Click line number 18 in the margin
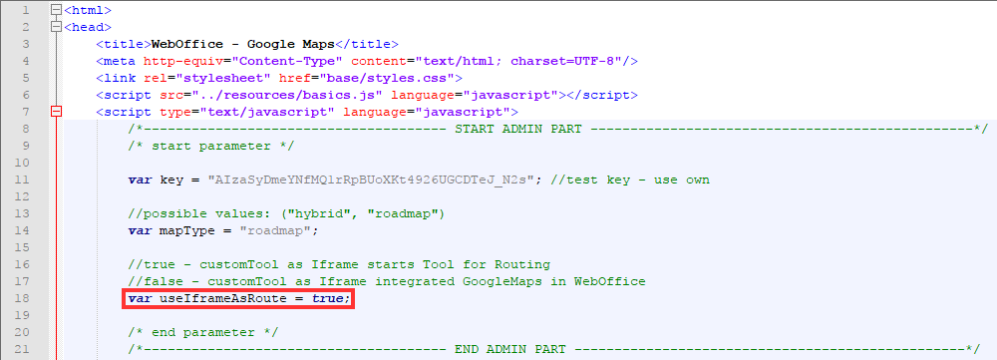Image resolution: width=997 pixels, height=360 pixels. tap(22, 298)
